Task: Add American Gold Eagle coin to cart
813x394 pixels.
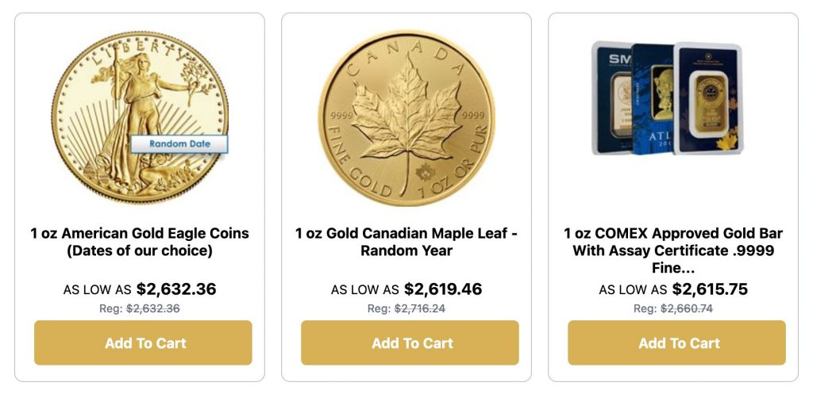Action: 143,343
